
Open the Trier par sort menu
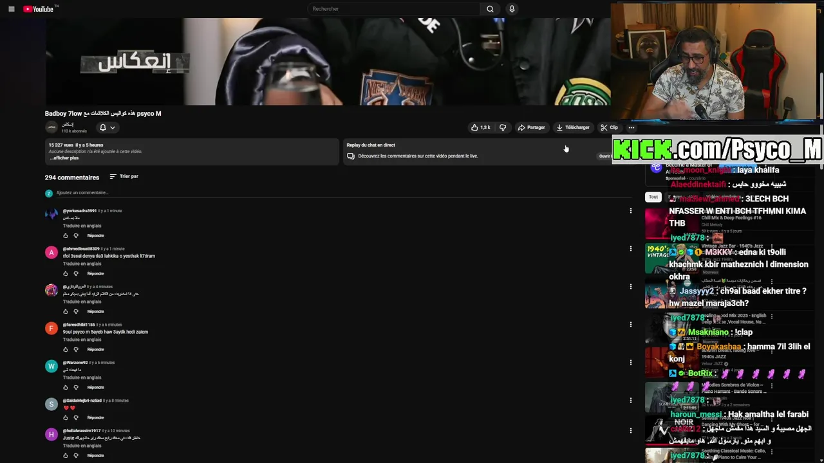(124, 176)
